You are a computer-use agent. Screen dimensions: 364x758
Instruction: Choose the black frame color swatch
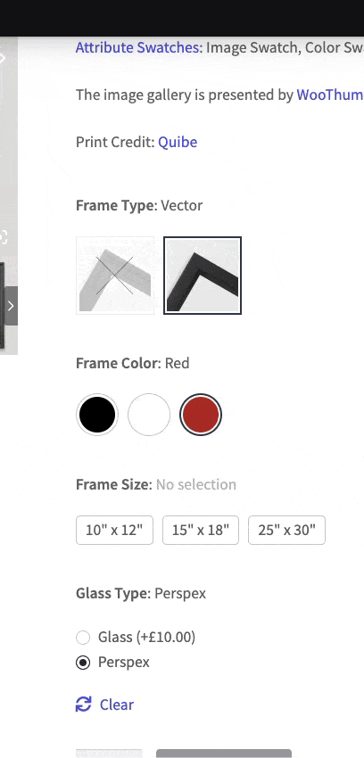coord(97,415)
